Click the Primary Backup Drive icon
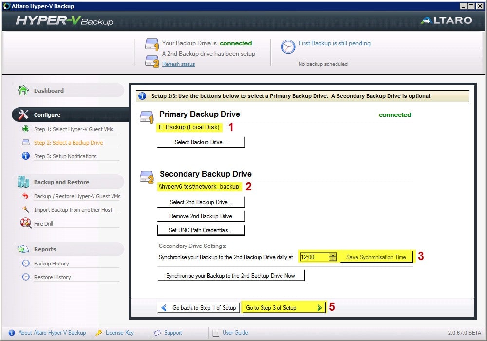Screen dimensions: 487x341 [x=147, y=117]
